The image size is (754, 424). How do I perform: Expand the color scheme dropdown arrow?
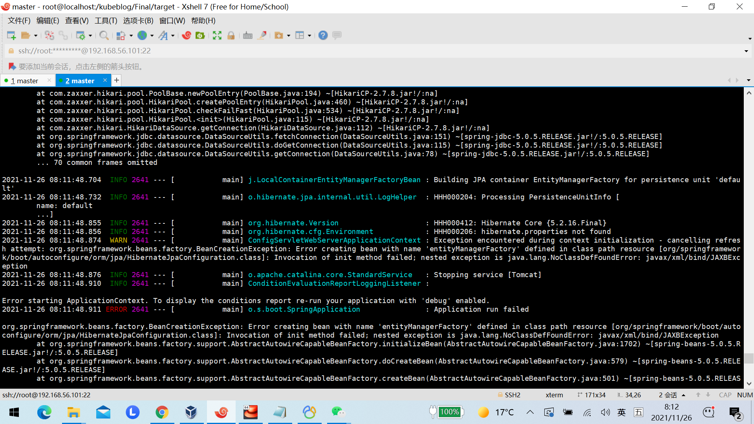coord(131,36)
